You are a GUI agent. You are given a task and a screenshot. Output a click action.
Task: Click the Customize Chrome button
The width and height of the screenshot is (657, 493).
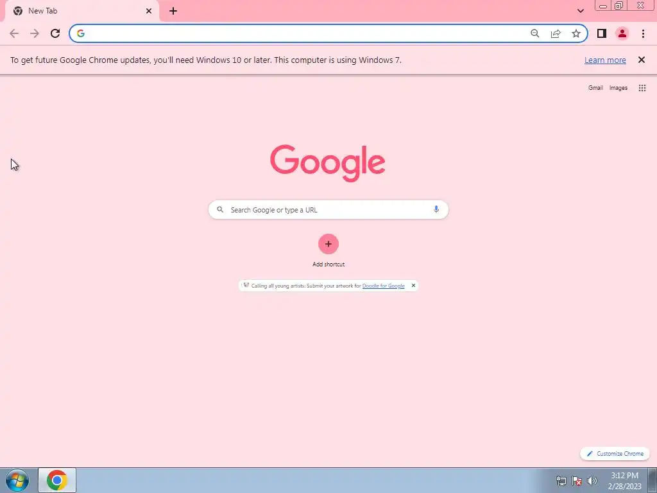click(x=615, y=454)
